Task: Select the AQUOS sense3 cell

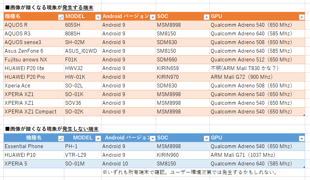Action: [34, 42]
